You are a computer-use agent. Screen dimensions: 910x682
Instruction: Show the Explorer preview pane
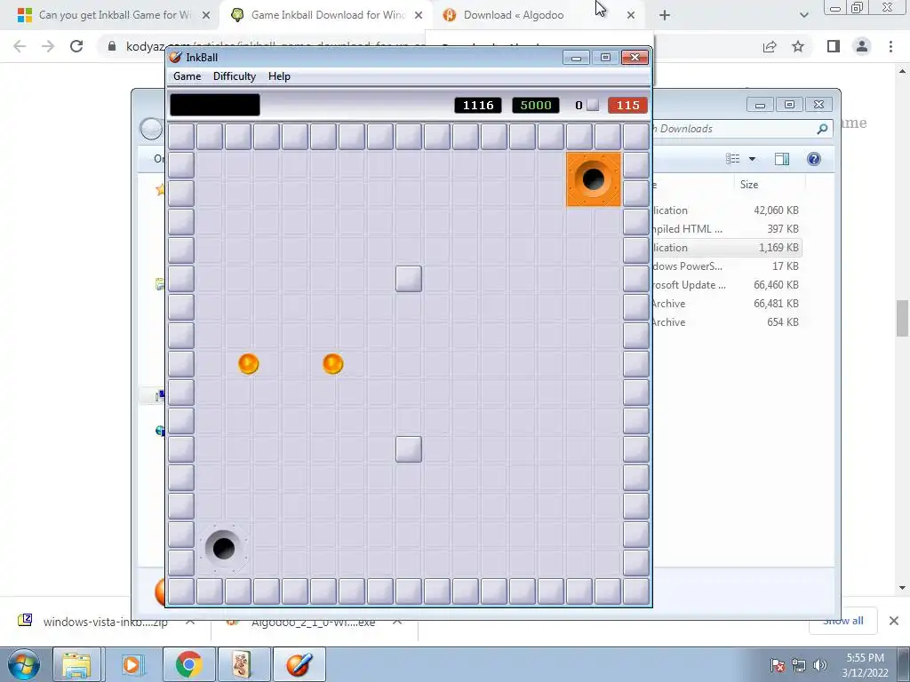(782, 159)
